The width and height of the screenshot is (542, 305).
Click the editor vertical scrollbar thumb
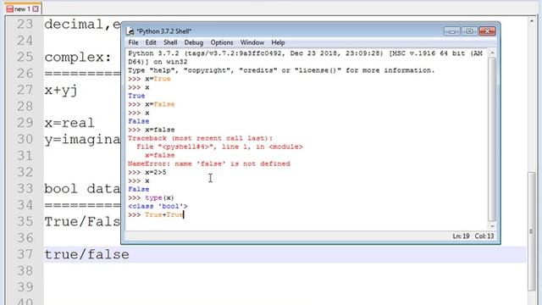coord(532,231)
